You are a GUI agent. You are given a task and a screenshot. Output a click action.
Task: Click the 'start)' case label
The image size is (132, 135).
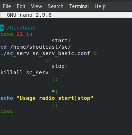click(61, 40)
